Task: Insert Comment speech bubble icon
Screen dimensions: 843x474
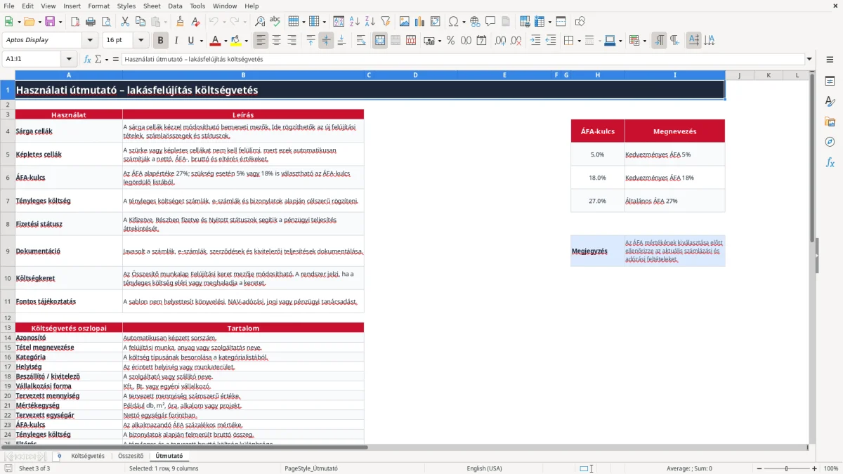Action: [490, 22]
